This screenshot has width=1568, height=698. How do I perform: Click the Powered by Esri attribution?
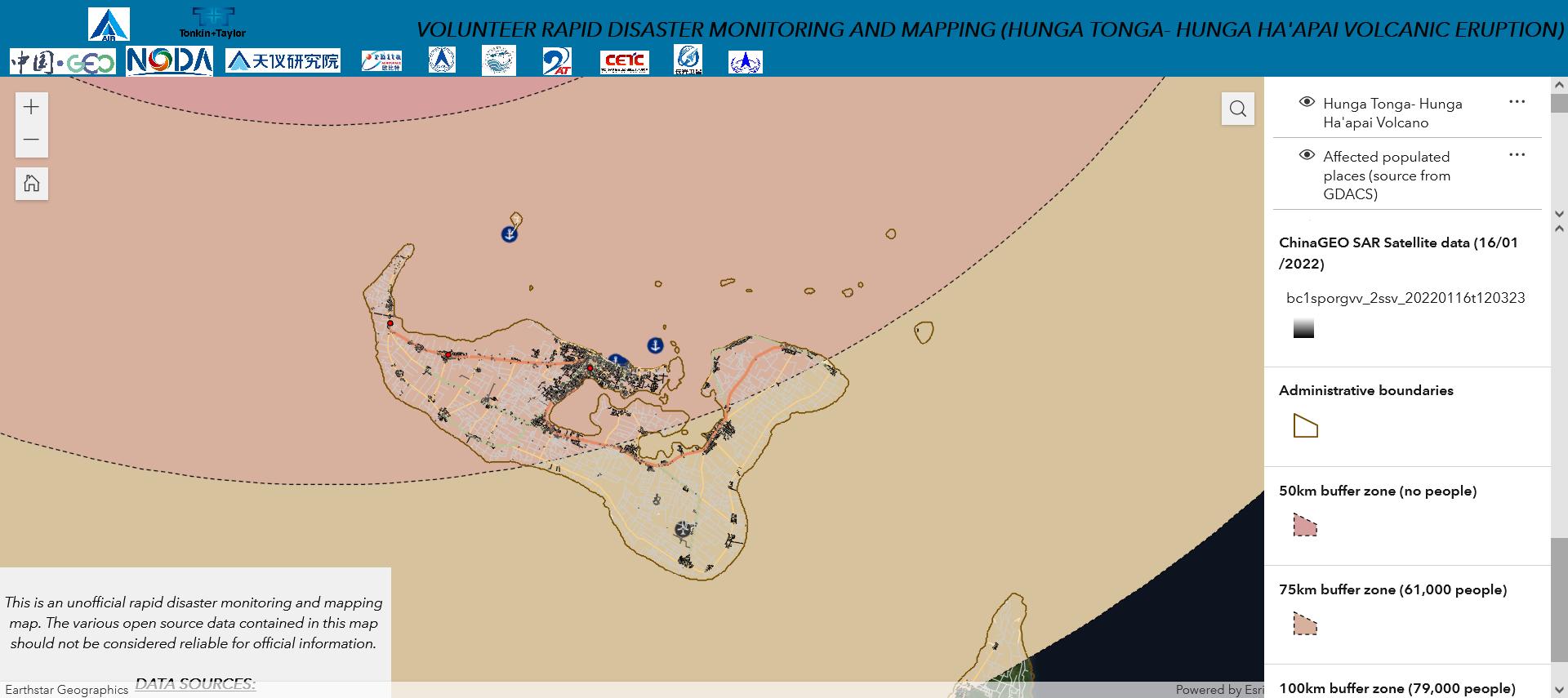[1219, 690]
